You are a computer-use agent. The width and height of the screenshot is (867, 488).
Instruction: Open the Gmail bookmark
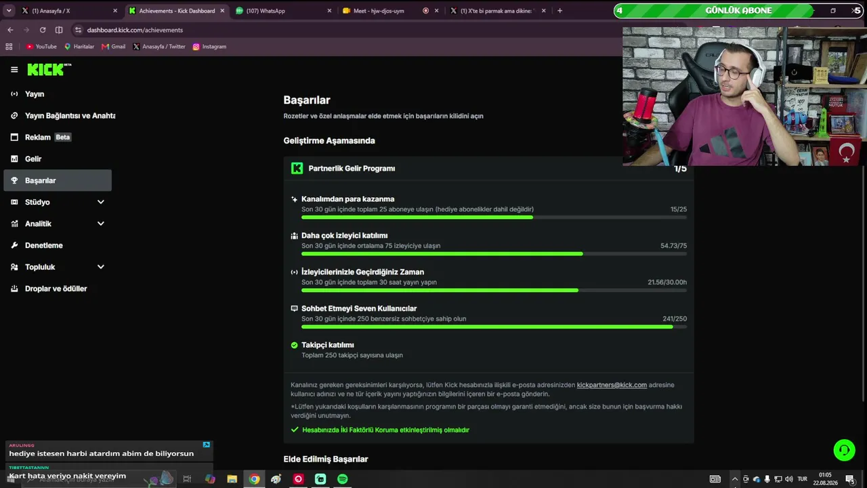coord(114,47)
